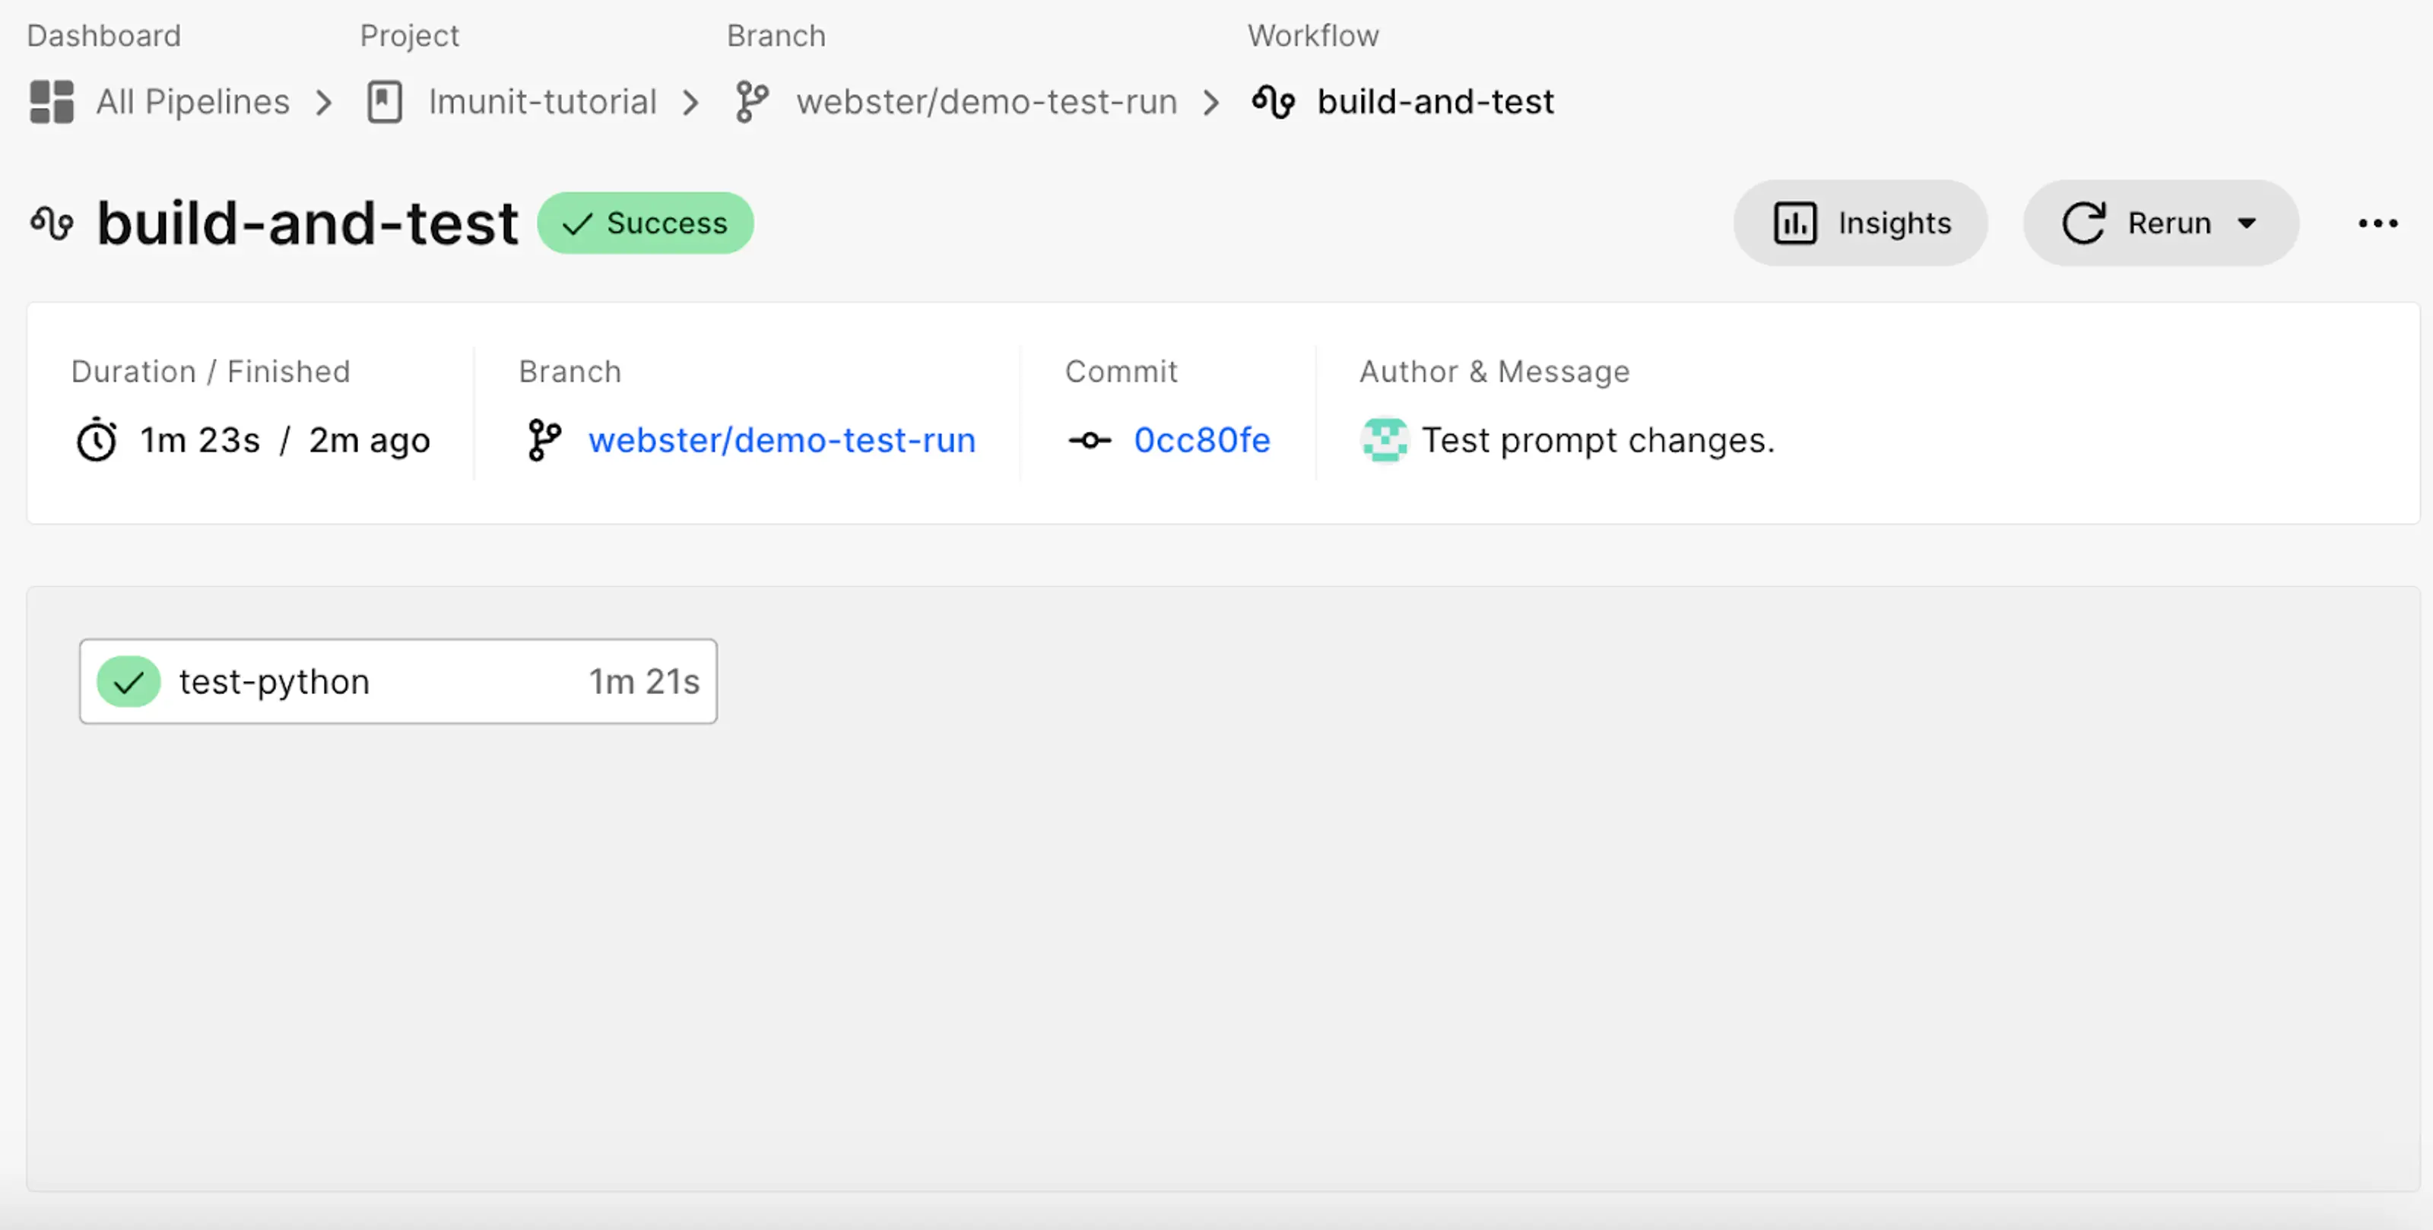The width and height of the screenshot is (2433, 1230).
Task: Open the test-python job card
Action: pos(398,681)
